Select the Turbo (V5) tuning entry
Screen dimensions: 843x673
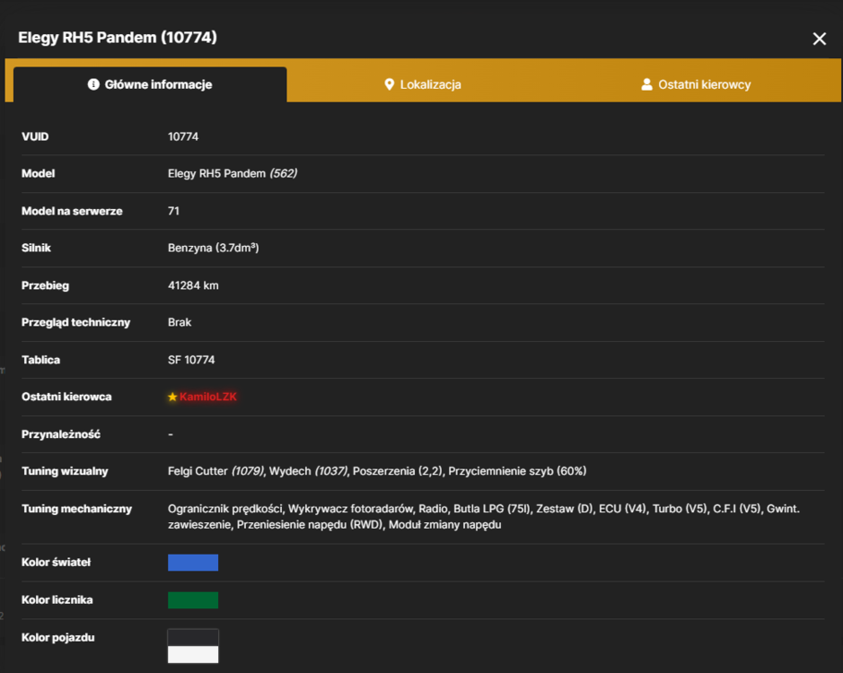tap(680, 509)
